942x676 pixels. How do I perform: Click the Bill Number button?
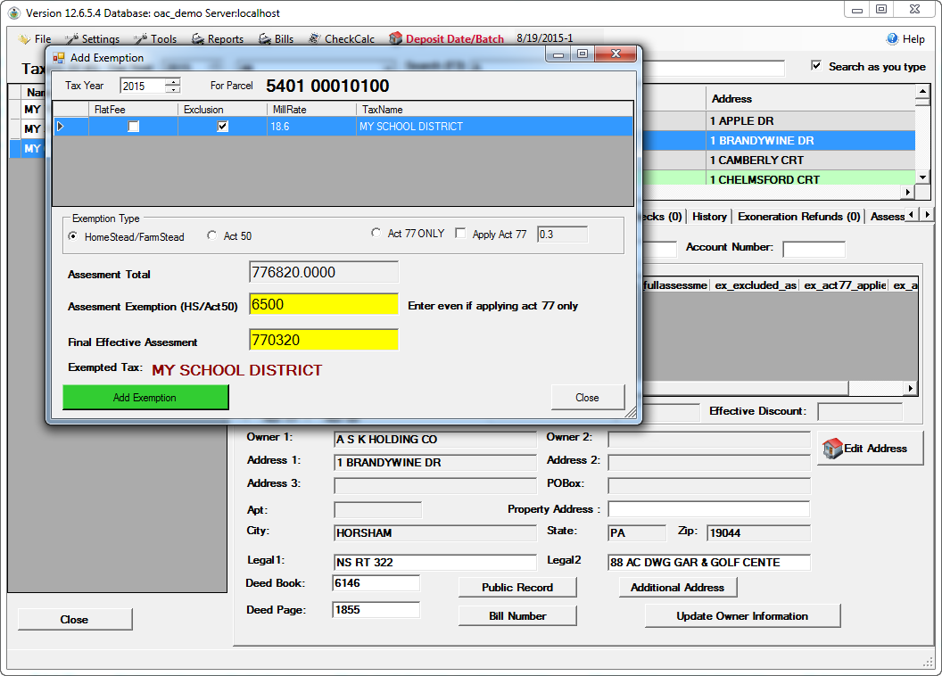pos(517,616)
